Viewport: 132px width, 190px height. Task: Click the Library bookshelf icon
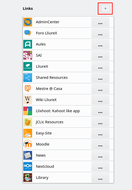tap(28, 178)
